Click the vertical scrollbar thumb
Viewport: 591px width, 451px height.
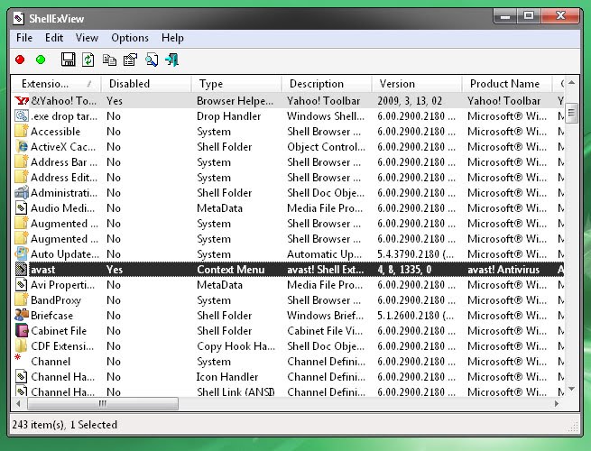click(571, 113)
